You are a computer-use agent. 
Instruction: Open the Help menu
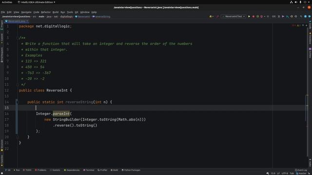pyautogui.click(x=94, y=12)
